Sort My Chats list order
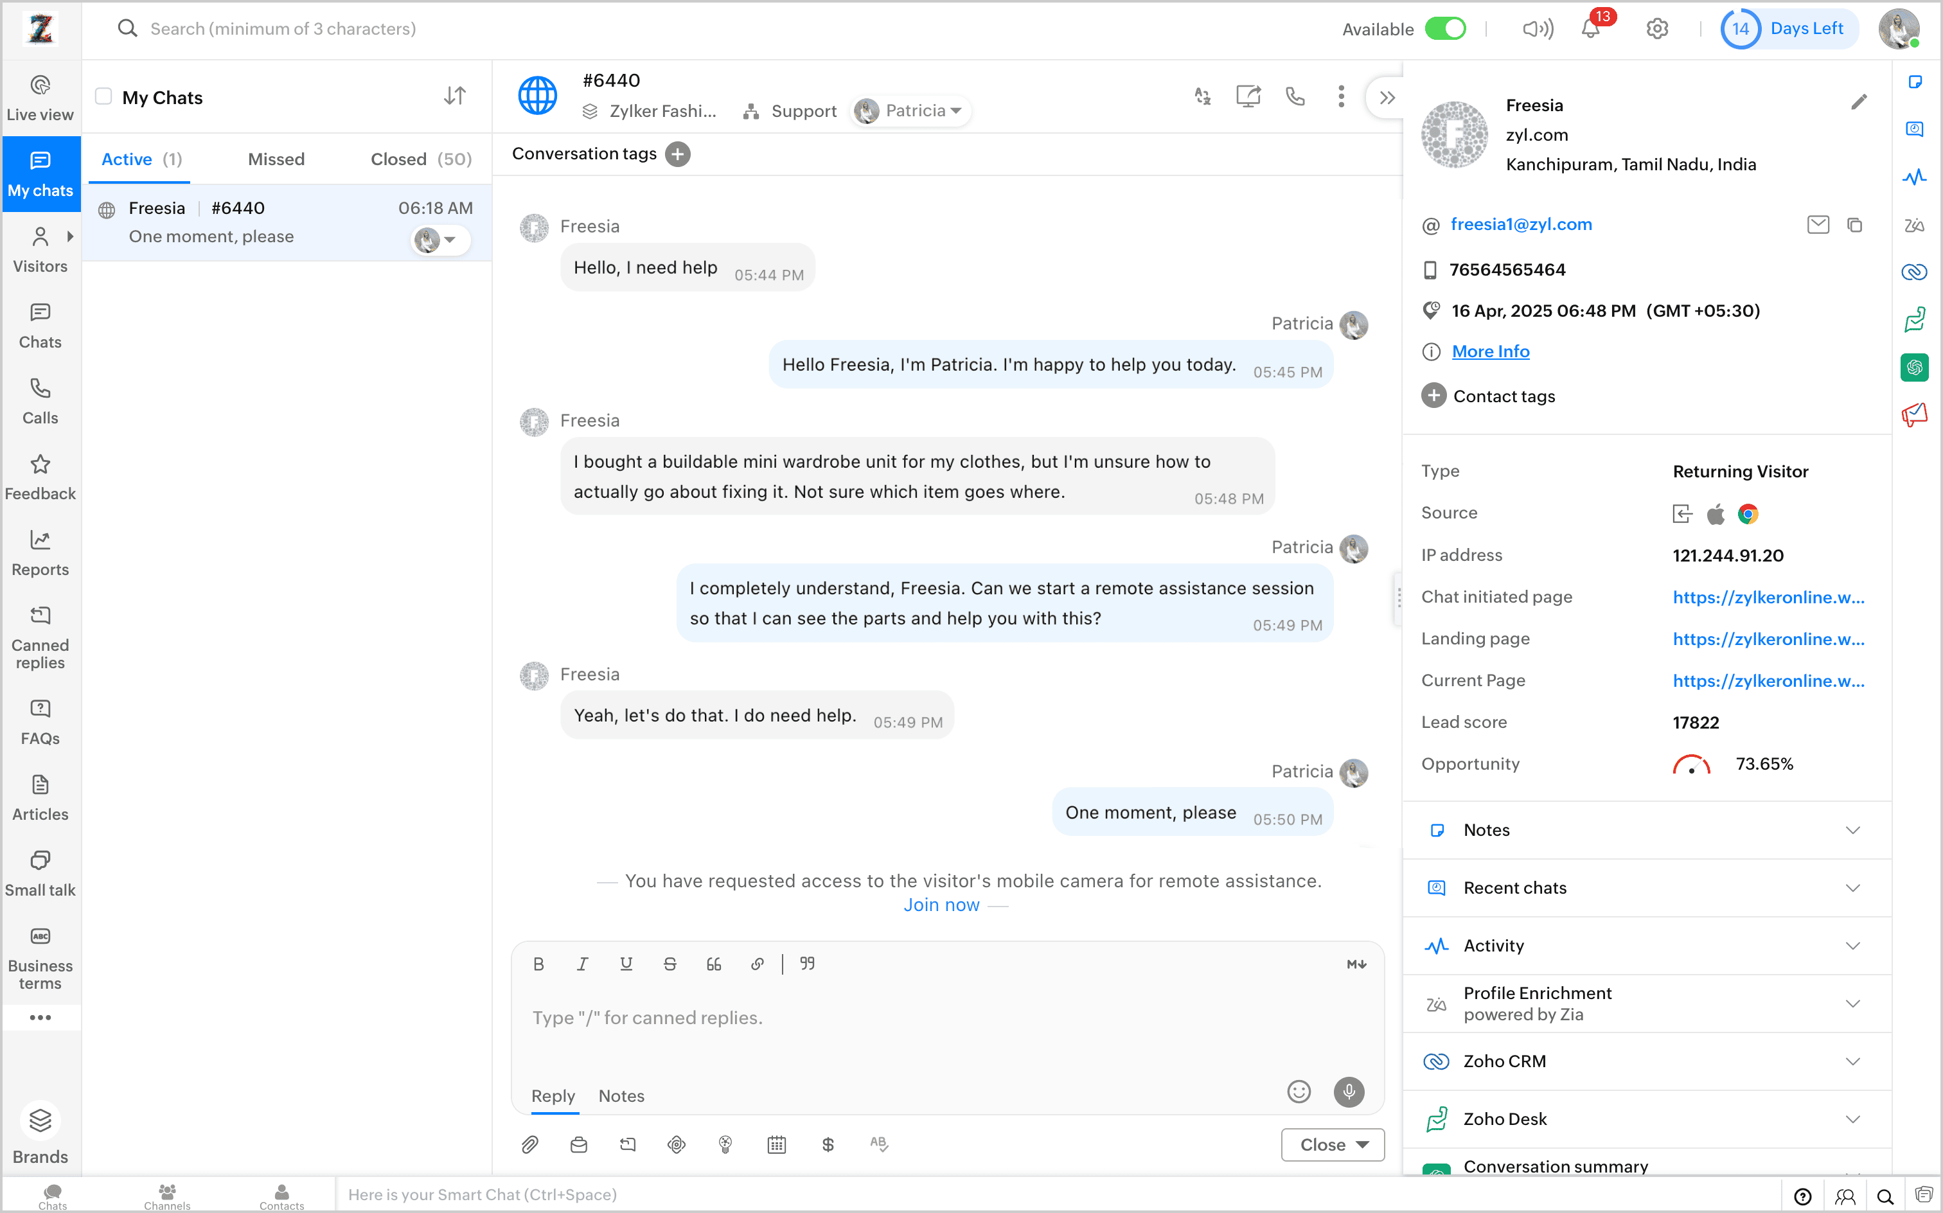 click(455, 96)
